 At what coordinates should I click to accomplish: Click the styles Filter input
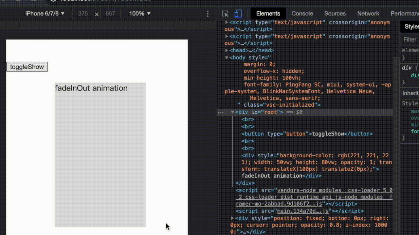click(x=410, y=39)
